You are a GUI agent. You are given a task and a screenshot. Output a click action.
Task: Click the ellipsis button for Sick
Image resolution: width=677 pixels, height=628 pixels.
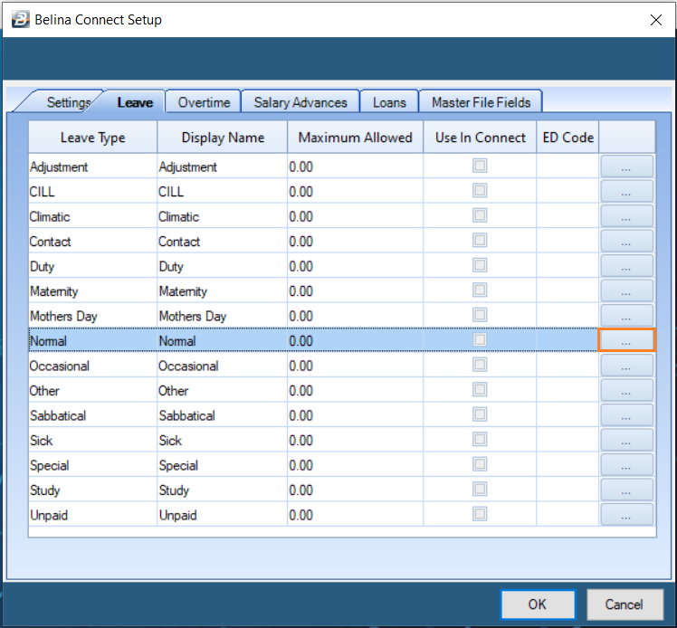[x=626, y=441]
